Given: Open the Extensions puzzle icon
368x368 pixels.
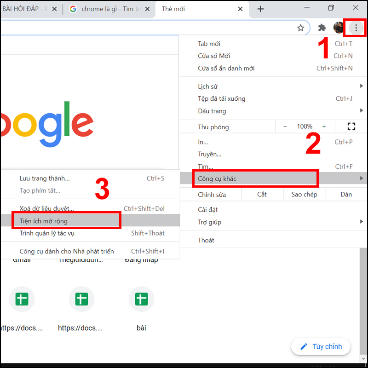Looking at the screenshot, I should pyautogui.click(x=322, y=28).
